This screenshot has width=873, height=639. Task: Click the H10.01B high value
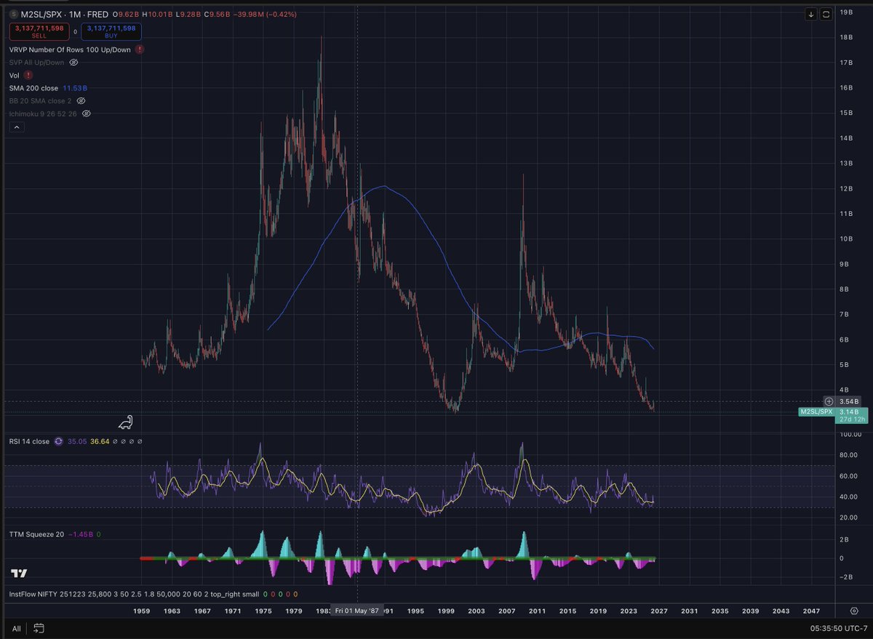point(158,14)
